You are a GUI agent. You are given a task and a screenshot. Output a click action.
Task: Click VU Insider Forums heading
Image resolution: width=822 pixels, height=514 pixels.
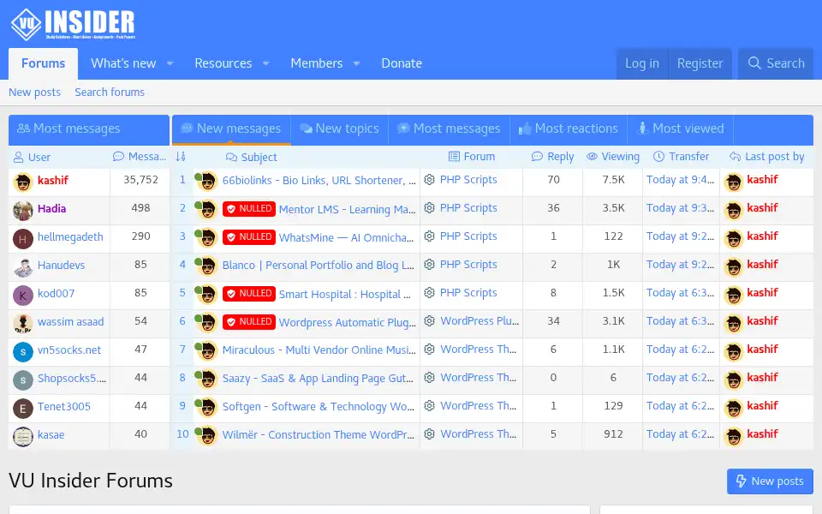click(x=91, y=481)
